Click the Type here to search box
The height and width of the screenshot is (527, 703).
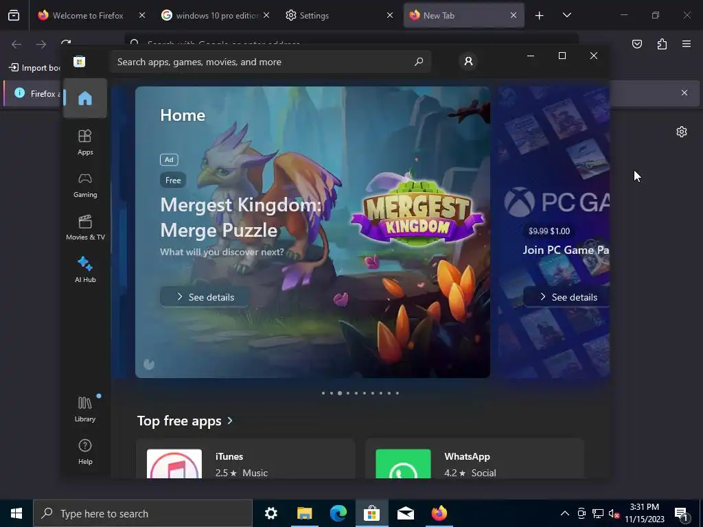pyautogui.click(x=143, y=513)
